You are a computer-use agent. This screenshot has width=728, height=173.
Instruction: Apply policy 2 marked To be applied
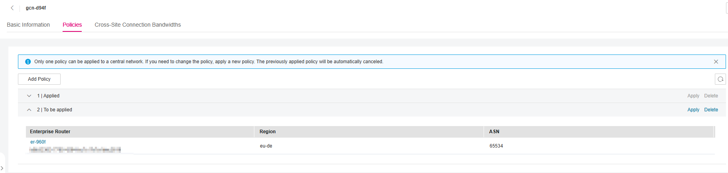tap(693, 110)
